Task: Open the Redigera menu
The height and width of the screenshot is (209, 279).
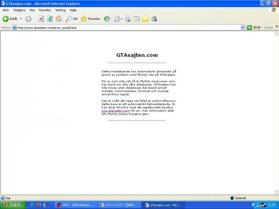Action: click(x=19, y=10)
